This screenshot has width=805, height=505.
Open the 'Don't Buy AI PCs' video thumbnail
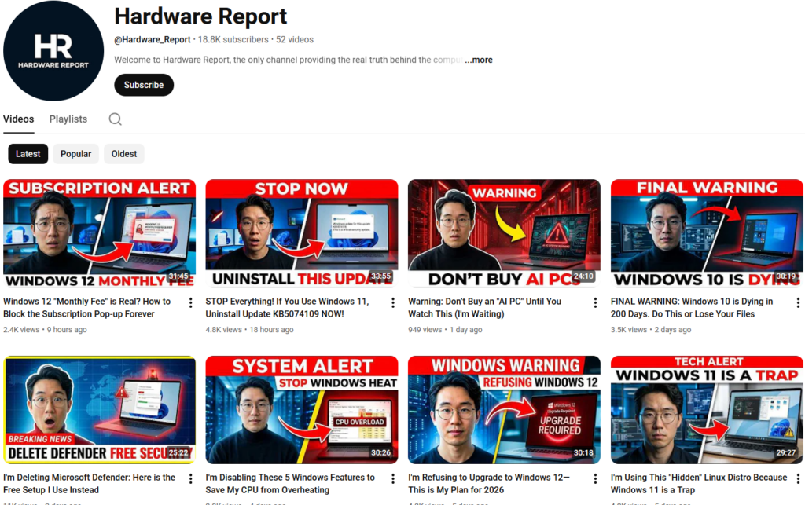coord(504,234)
